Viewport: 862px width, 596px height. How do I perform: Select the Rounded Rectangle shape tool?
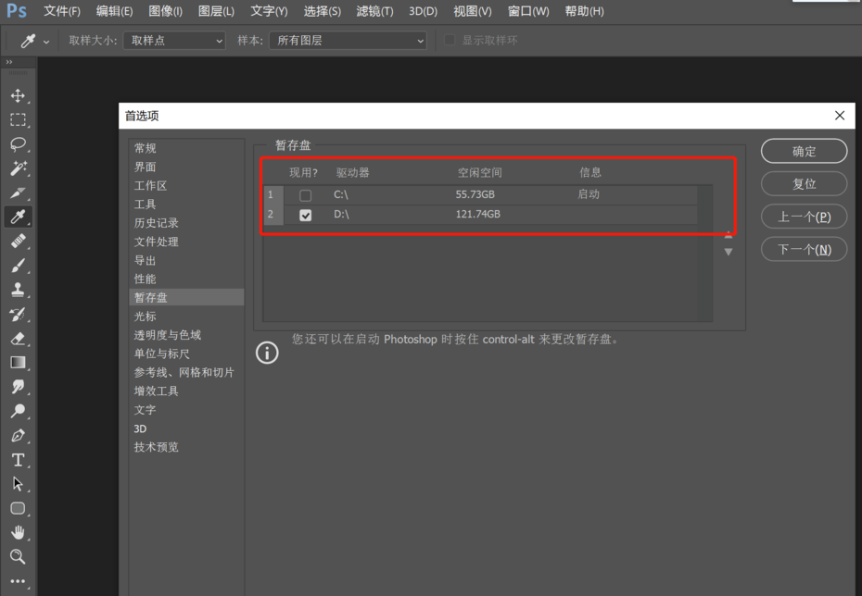(x=18, y=508)
